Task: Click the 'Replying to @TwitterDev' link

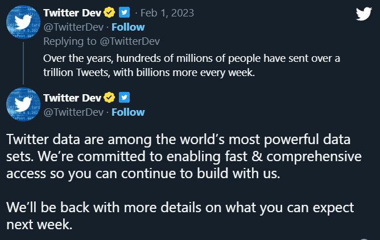Action: click(x=102, y=41)
